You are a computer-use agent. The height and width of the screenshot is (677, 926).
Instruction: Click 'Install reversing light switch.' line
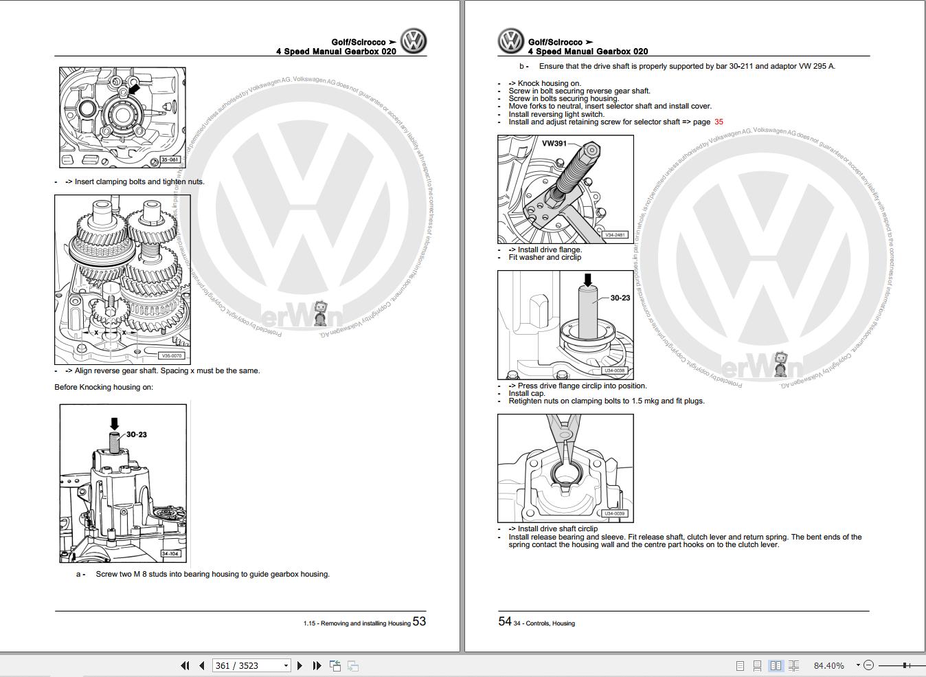pyautogui.click(x=556, y=114)
